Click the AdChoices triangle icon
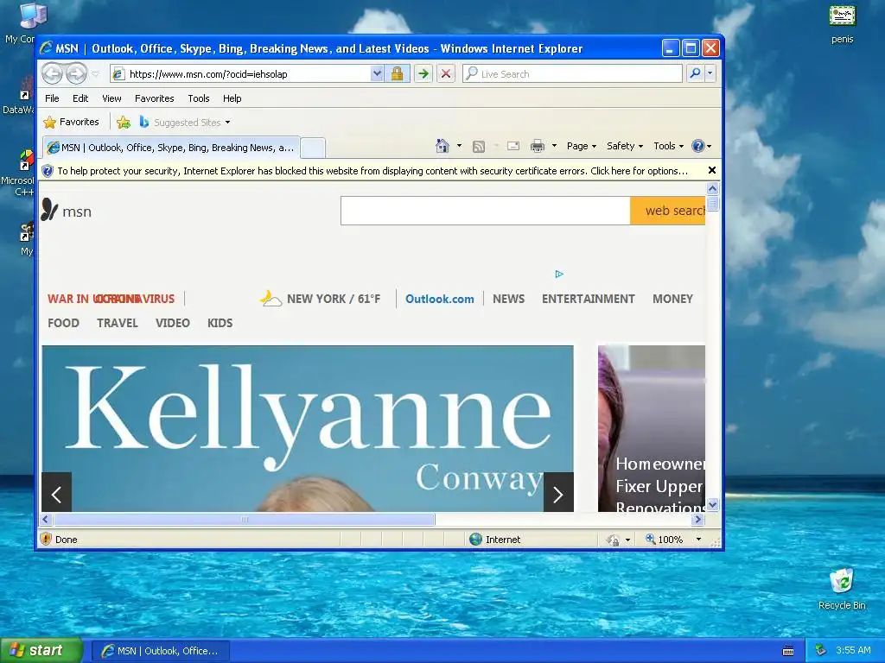The height and width of the screenshot is (663, 885). pyautogui.click(x=559, y=274)
